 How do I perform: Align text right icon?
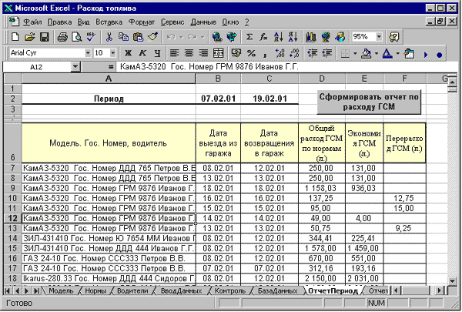coord(203,53)
